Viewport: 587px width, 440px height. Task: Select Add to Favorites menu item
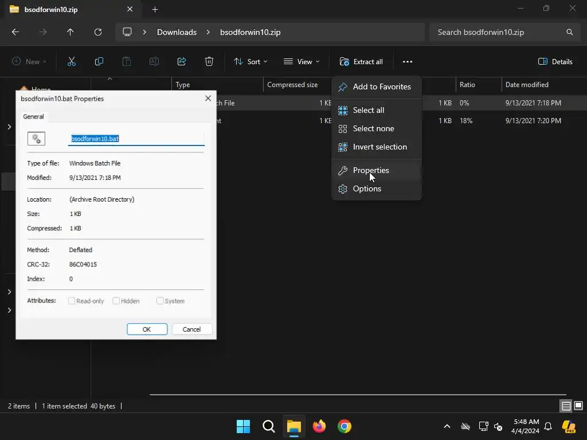point(377,87)
